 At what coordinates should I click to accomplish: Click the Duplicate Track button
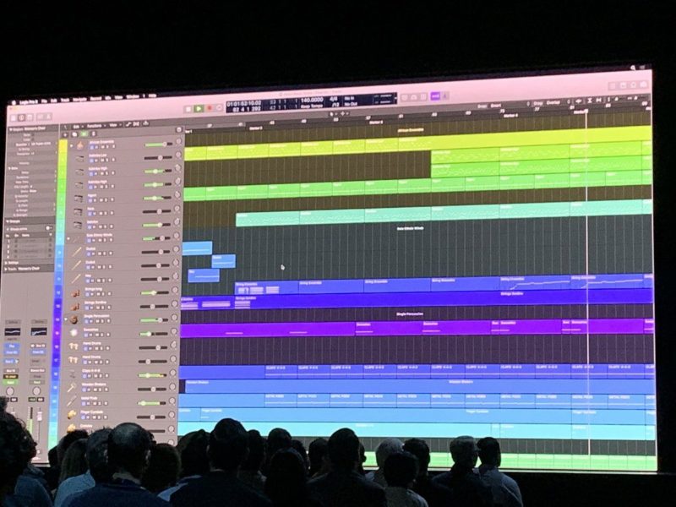(74, 134)
